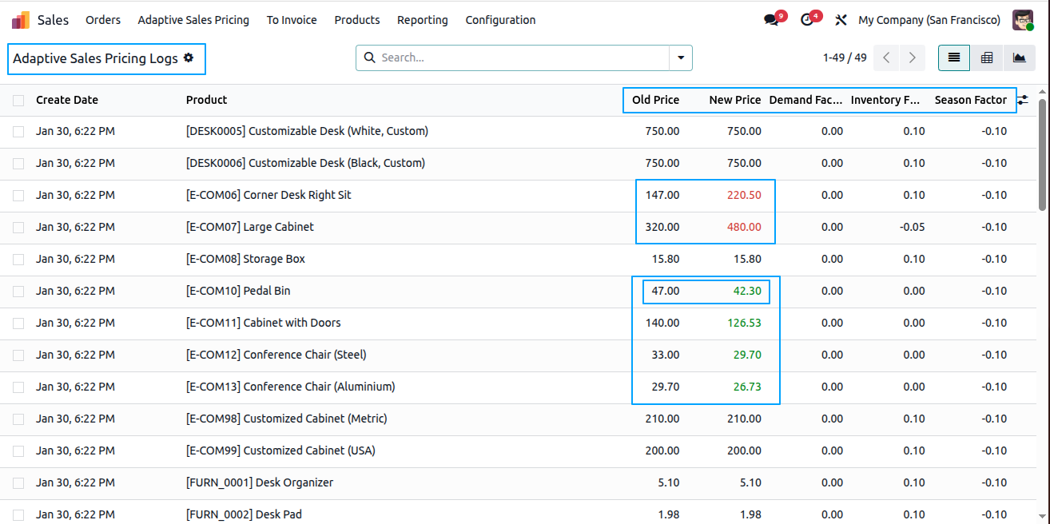
Task: Select the Customized Cabinet (Metric) row checkbox
Action: click(18, 419)
